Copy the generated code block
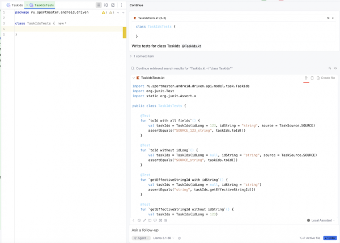Image resolution: width=340 pixels, height=243 pixels. (312, 78)
